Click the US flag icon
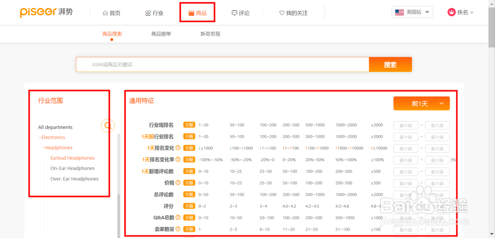 tap(399, 12)
